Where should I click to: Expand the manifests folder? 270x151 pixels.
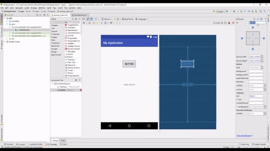coord(7,21)
